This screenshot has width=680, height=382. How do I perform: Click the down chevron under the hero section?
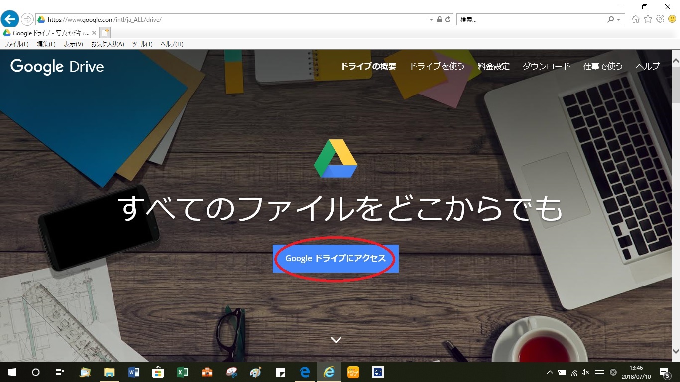coord(336,340)
